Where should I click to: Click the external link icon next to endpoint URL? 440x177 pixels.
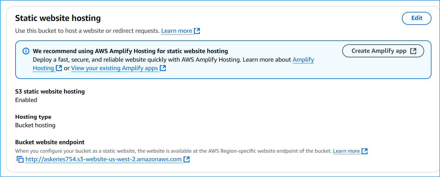click(x=186, y=159)
